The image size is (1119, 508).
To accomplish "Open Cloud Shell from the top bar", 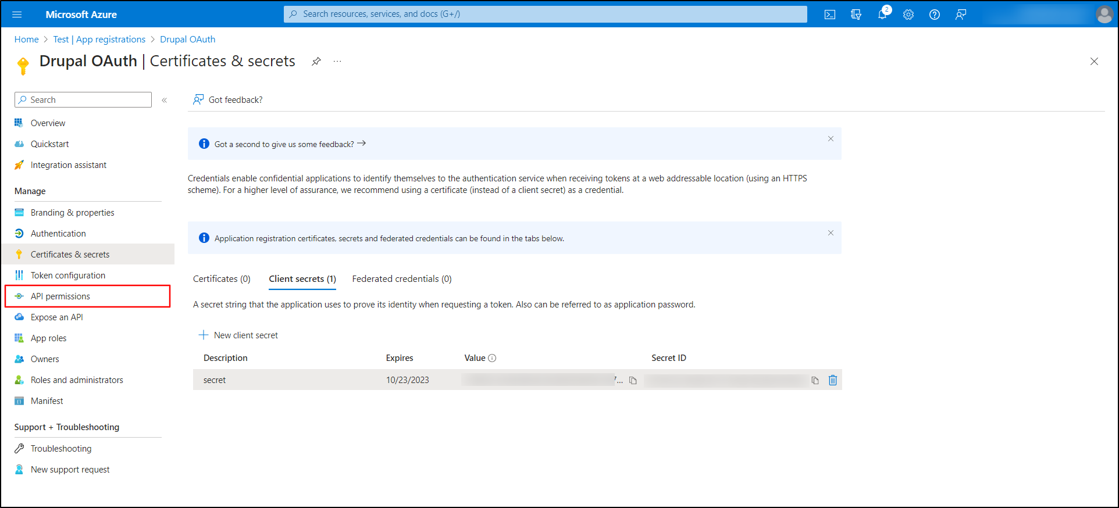I will pyautogui.click(x=830, y=15).
